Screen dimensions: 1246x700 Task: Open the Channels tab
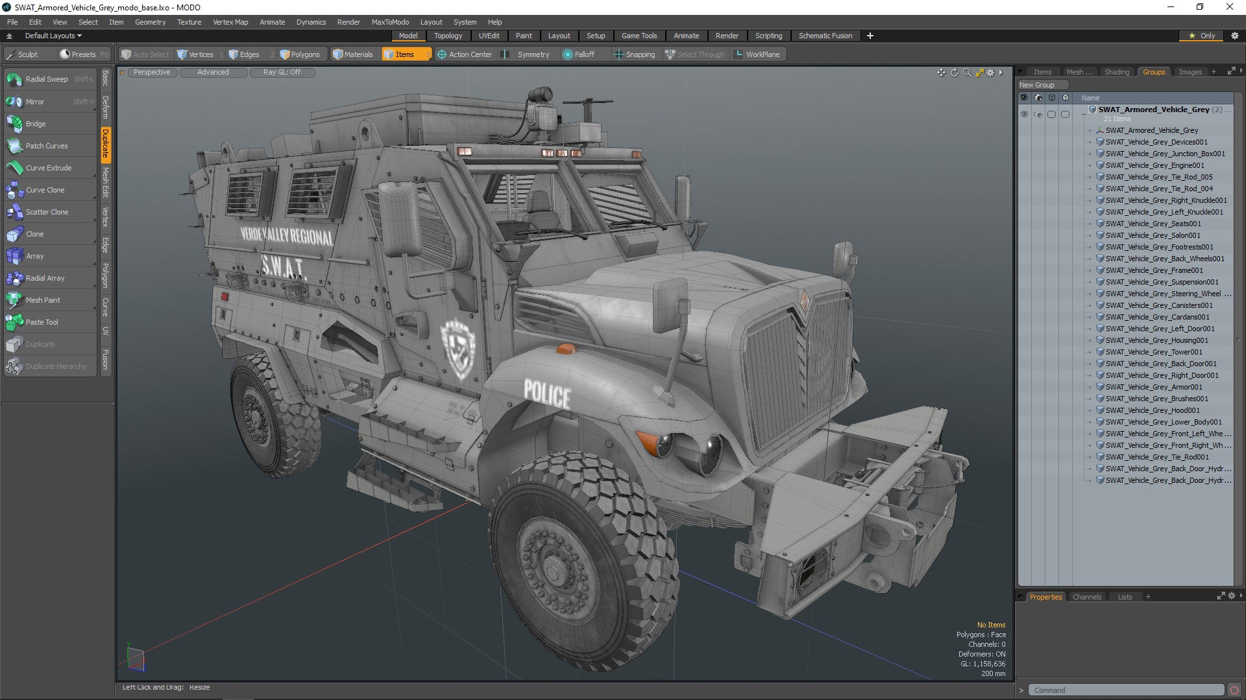1087,597
